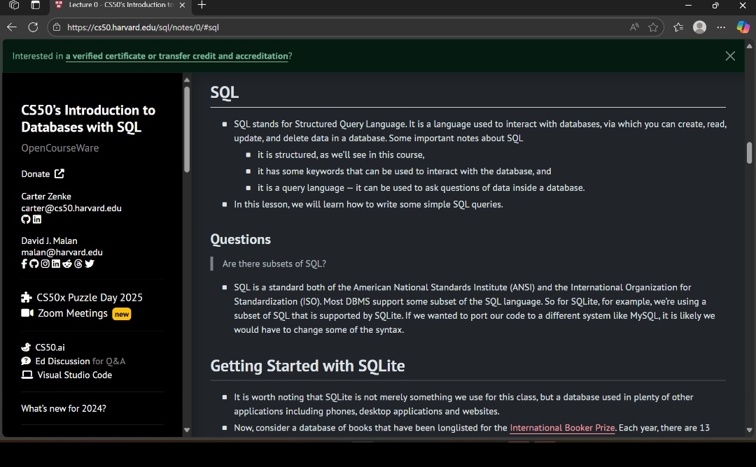This screenshot has height=467, width=756.
Task: Click the external link icon next to Donate
Action: pyautogui.click(x=59, y=174)
